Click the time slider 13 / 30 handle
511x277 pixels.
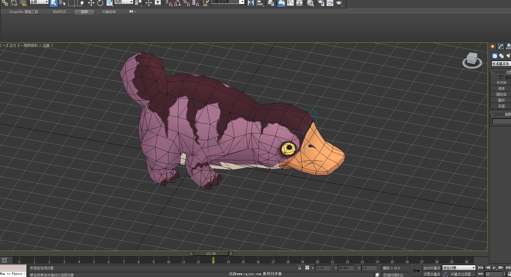tap(211, 254)
